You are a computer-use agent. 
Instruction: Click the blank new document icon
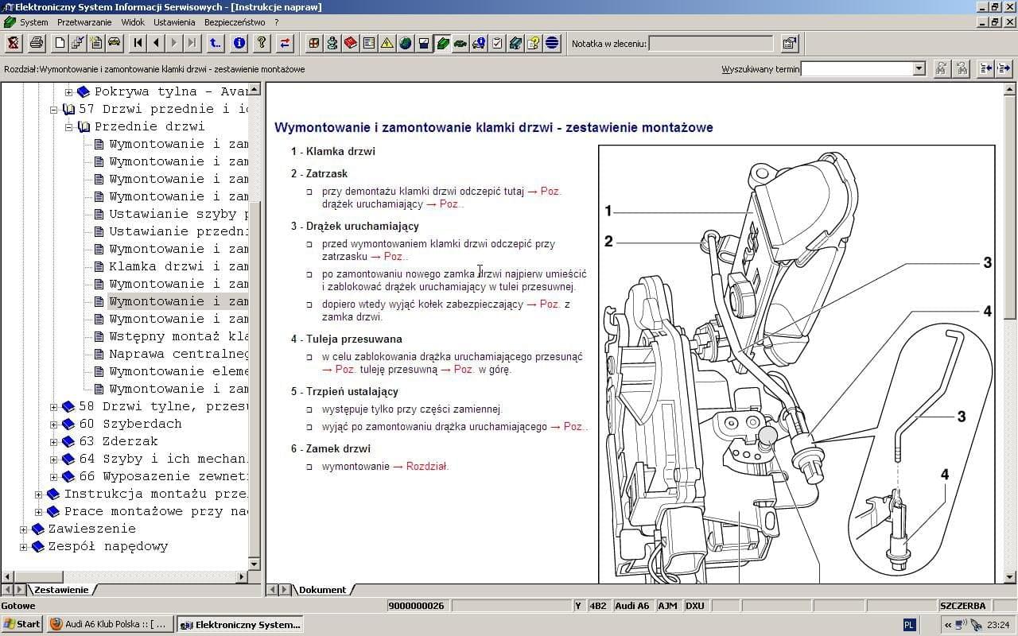pyautogui.click(x=60, y=43)
